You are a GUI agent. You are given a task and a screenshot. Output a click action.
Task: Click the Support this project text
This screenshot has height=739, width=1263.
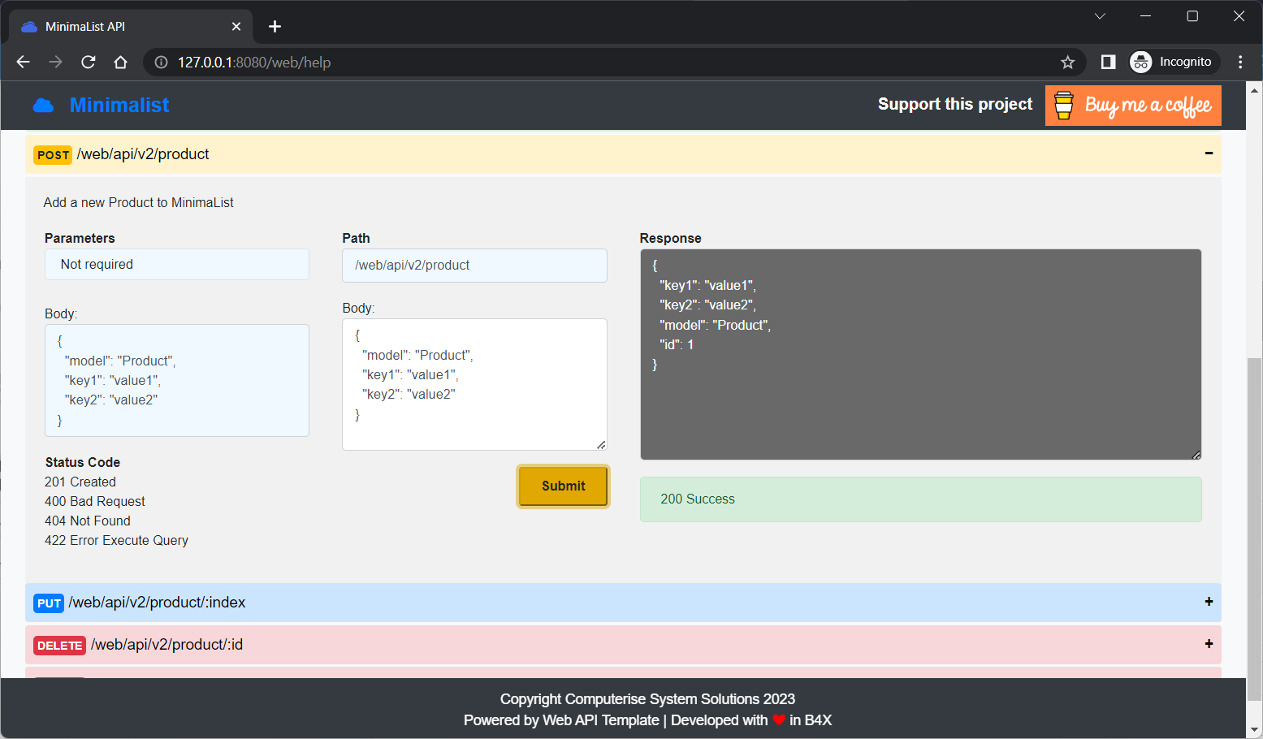tap(955, 105)
